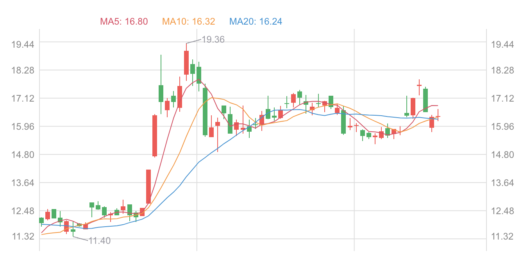Screen dimensions: 522x254
Task: Click the 19.36 high price annotation
Action: click(213, 39)
